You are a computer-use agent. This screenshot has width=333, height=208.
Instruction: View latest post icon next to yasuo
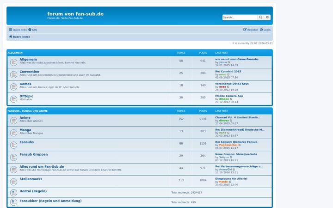[229, 62]
